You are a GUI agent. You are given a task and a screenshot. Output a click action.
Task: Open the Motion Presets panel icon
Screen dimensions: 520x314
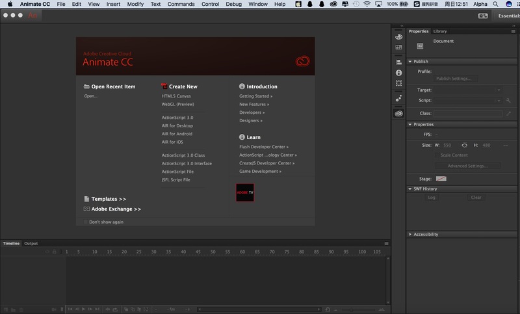coord(398,98)
